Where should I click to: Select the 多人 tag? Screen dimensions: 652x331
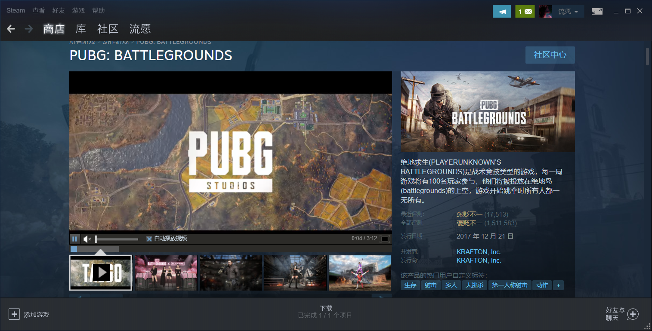click(x=451, y=285)
